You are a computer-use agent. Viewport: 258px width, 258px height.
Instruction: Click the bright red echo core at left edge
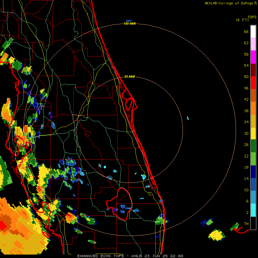point(3,225)
